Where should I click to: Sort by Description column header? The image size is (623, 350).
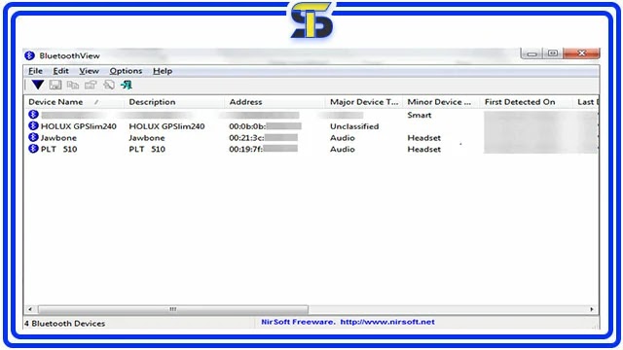(x=174, y=102)
